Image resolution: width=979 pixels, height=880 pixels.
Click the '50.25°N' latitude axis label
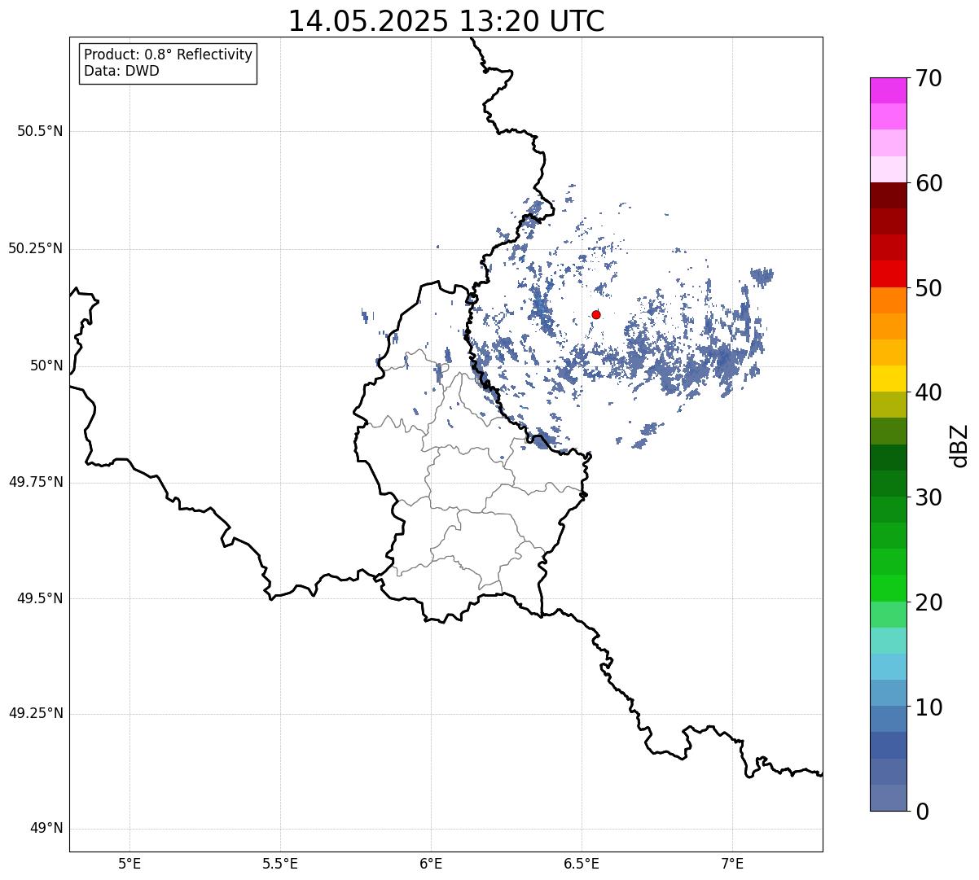36,248
